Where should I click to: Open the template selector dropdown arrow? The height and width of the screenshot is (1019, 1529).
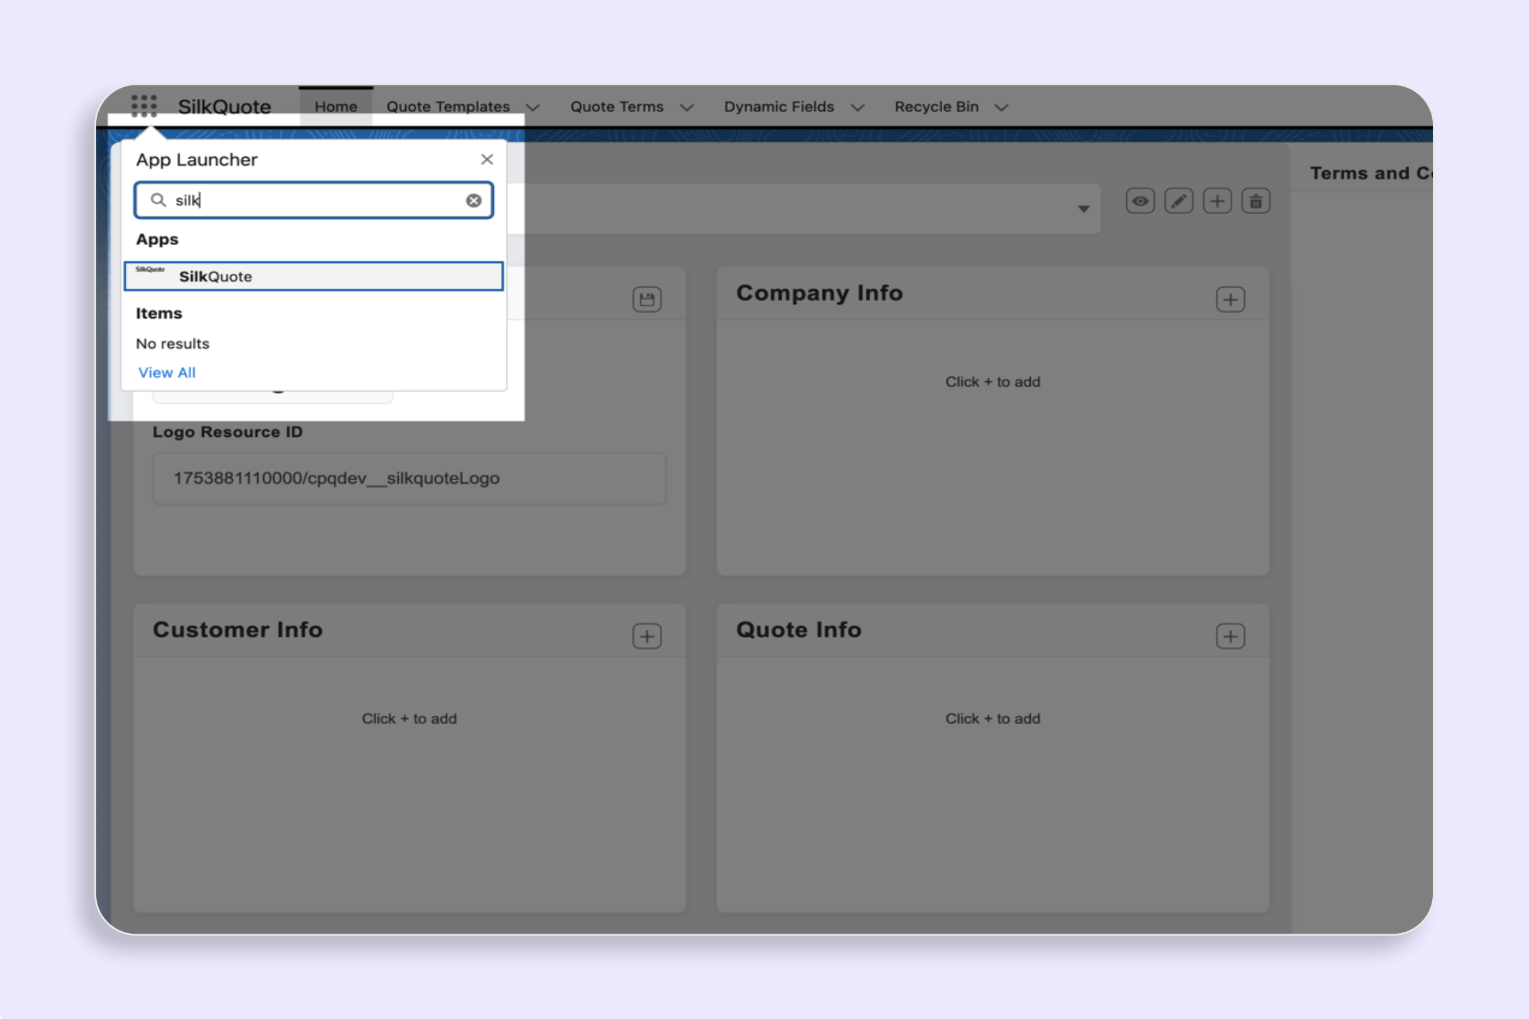pos(1083,209)
